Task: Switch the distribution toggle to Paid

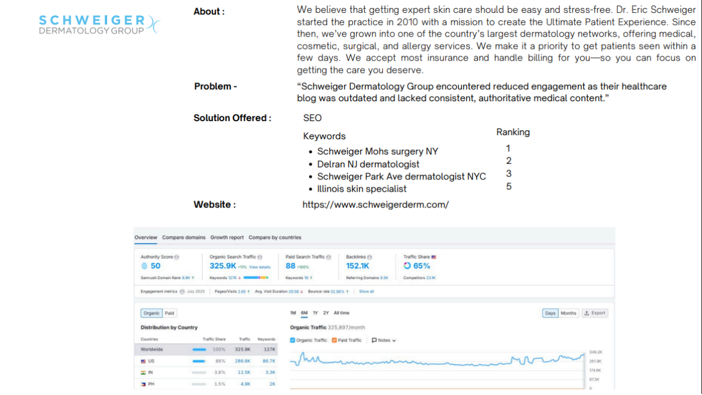Action: pyautogui.click(x=169, y=313)
